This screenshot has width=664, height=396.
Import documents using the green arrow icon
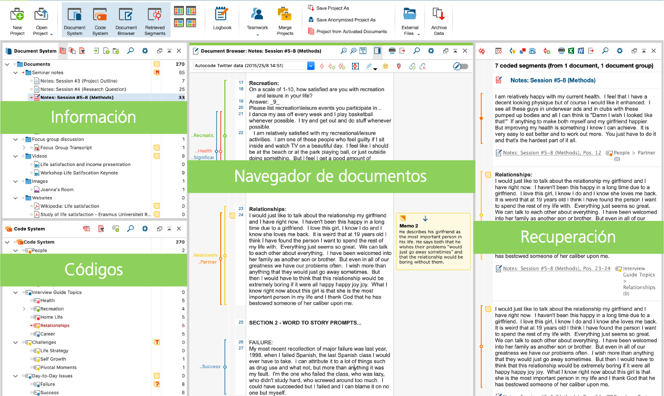96,51
